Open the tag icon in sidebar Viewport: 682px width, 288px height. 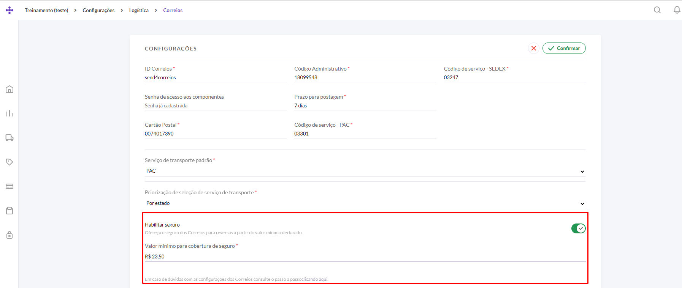[x=10, y=162]
